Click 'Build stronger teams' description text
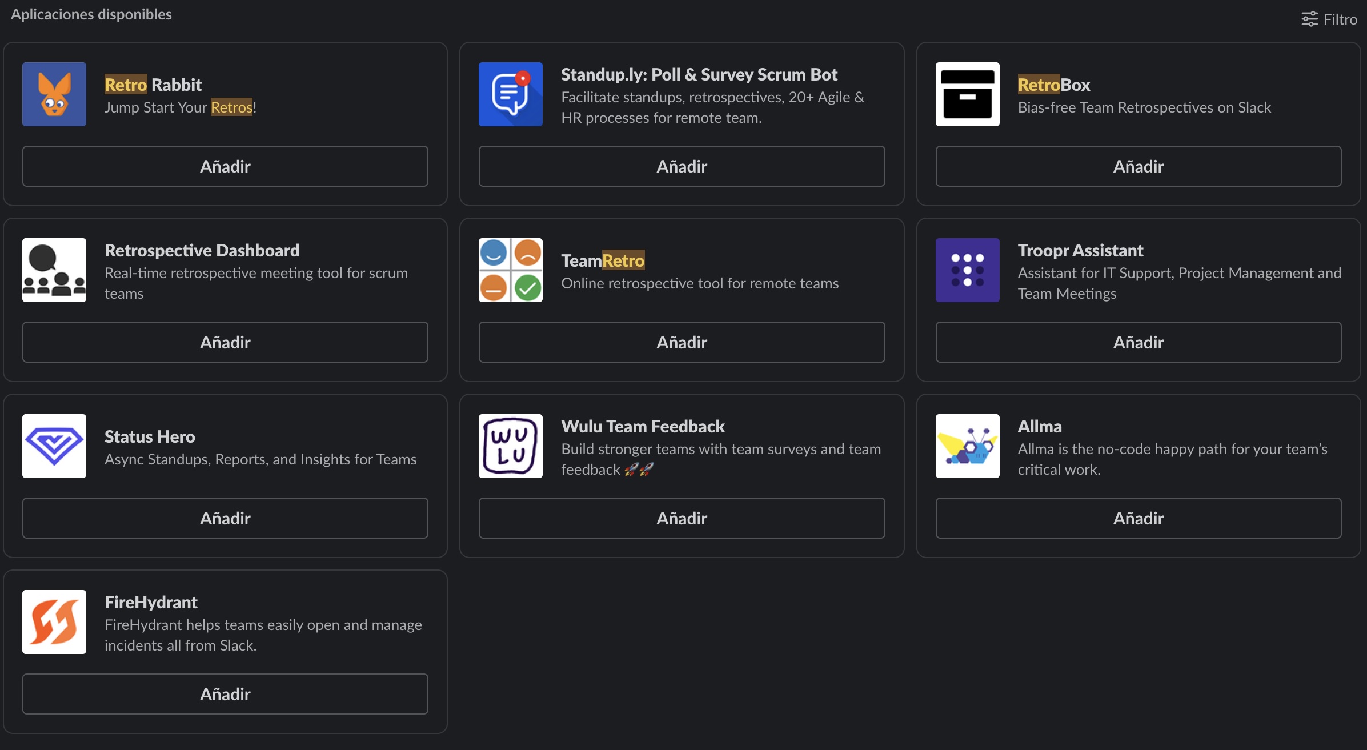Image resolution: width=1367 pixels, height=750 pixels. tap(721, 459)
